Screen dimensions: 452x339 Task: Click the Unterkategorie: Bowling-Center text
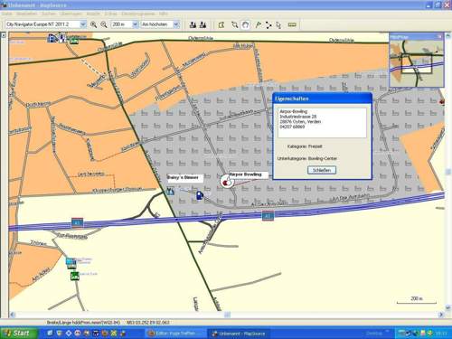click(307, 158)
